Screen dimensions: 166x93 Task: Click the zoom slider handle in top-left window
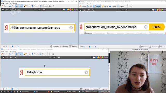coord(12,46)
